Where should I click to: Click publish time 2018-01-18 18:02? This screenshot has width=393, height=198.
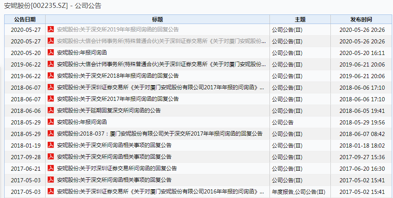[362, 146]
